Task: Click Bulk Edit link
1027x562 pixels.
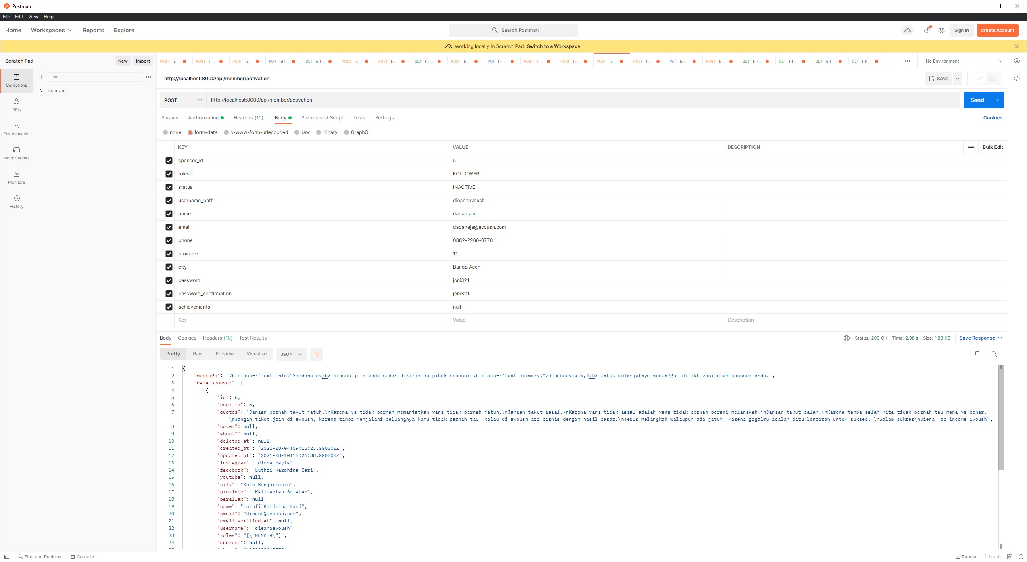Action: [x=992, y=147]
